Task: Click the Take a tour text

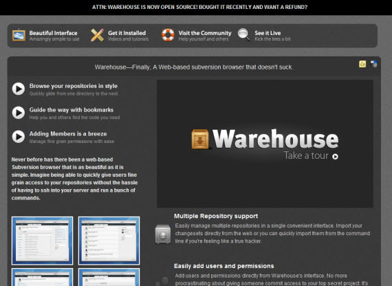Action: pyautogui.click(x=306, y=155)
